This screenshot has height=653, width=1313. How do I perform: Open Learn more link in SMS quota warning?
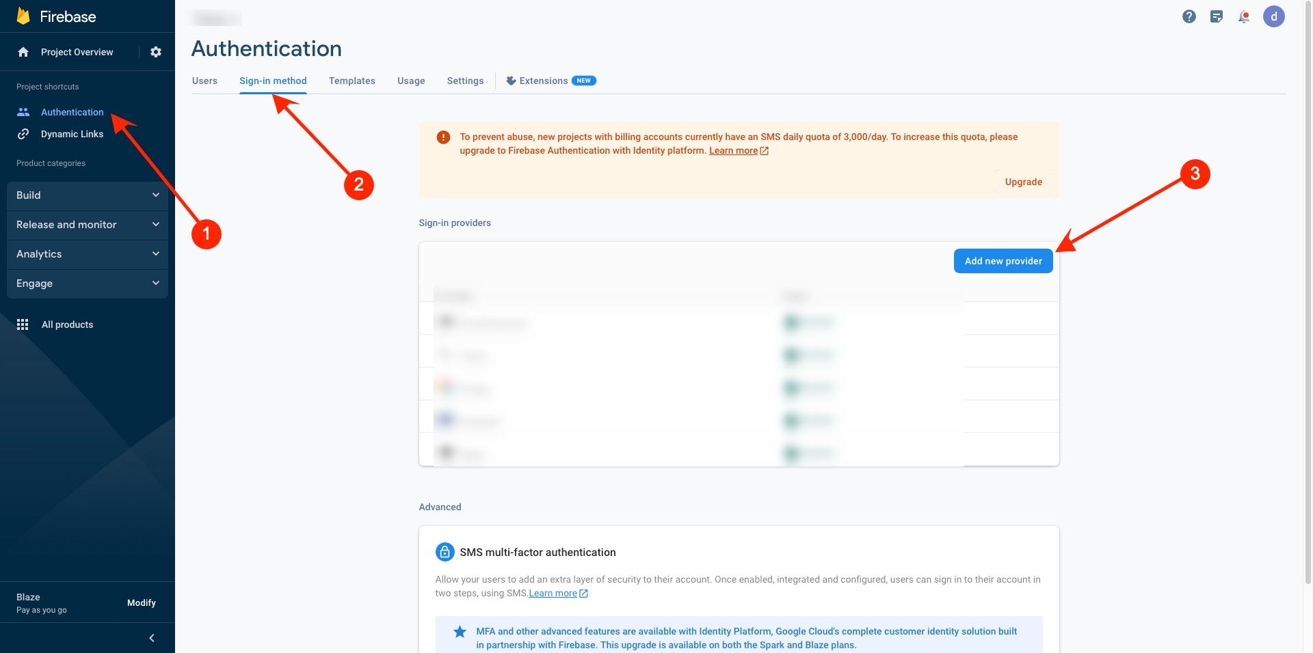click(x=733, y=151)
